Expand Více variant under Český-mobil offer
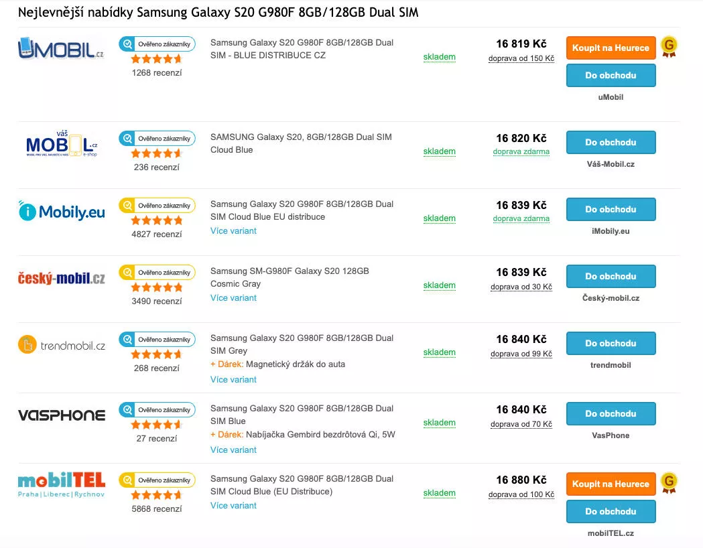Image resolution: width=703 pixels, height=548 pixels. [233, 298]
